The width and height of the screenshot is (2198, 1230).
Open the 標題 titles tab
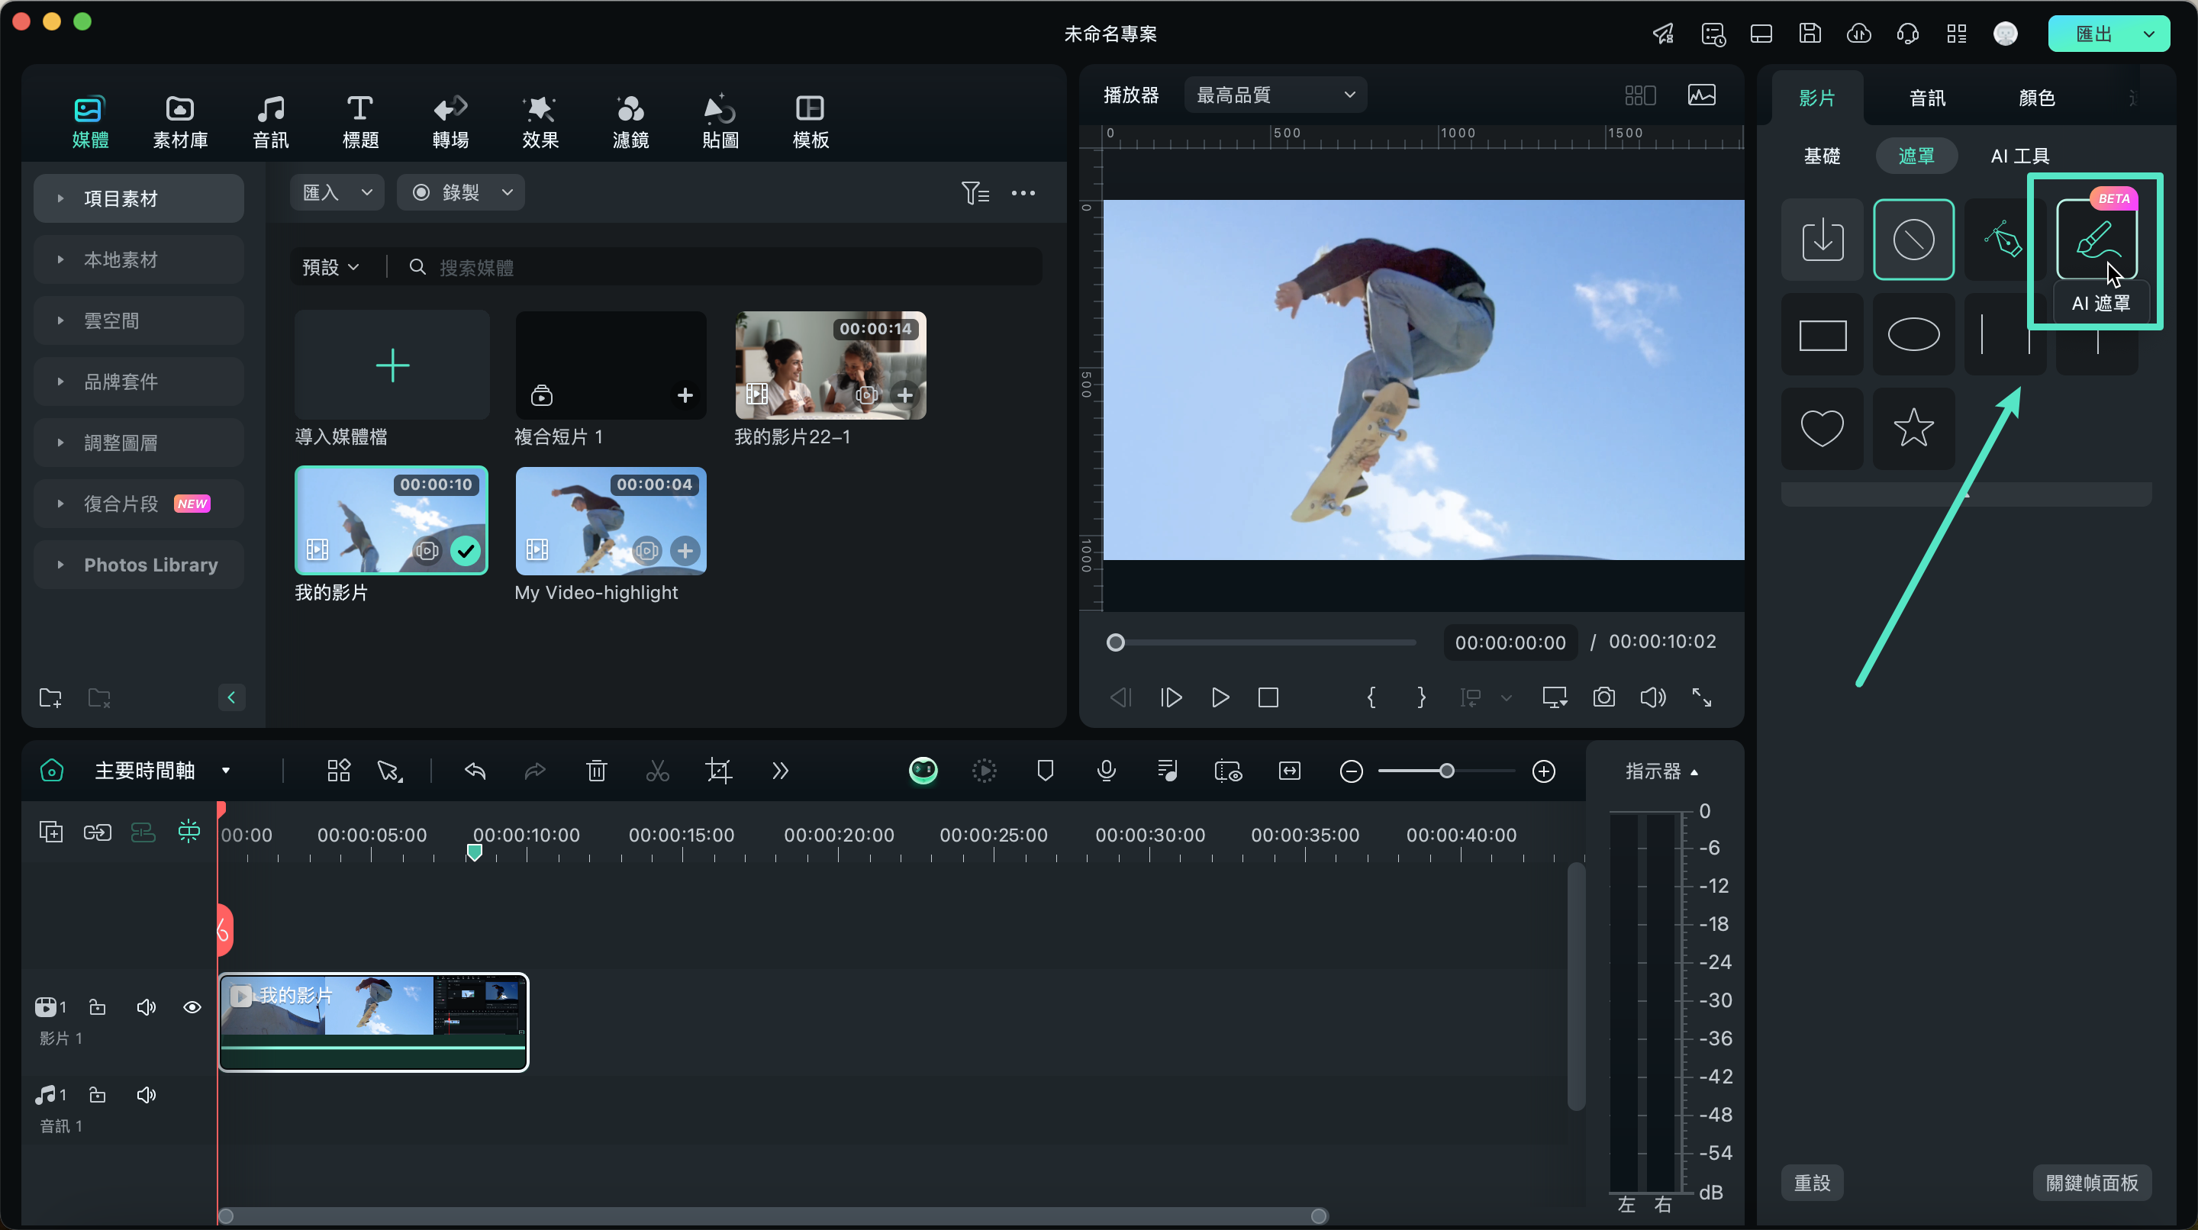pyautogui.click(x=360, y=121)
